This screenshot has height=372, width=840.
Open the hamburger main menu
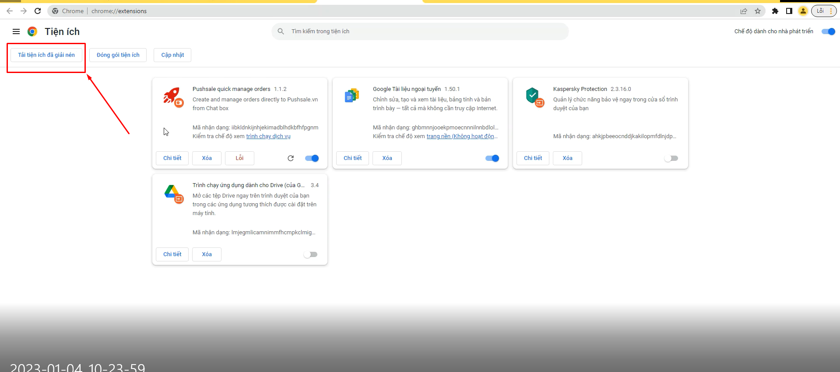coord(16,31)
